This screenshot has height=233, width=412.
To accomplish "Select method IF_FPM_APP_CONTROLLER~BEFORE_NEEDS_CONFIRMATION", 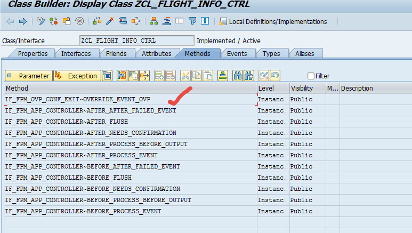I will [131, 189].
